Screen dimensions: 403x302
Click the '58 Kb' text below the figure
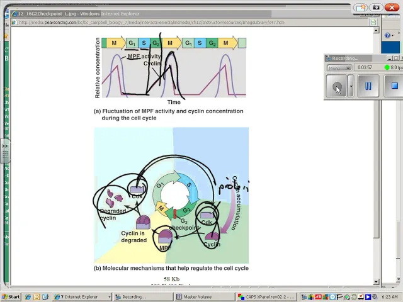171,279
